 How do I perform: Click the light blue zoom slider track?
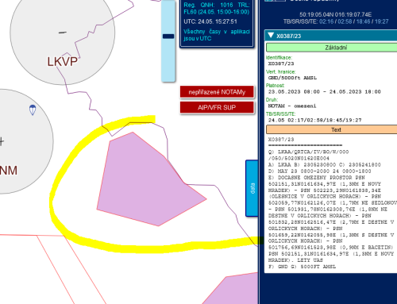tap(168, 41)
